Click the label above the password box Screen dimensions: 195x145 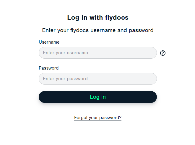pyautogui.click(x=49, y=68)
